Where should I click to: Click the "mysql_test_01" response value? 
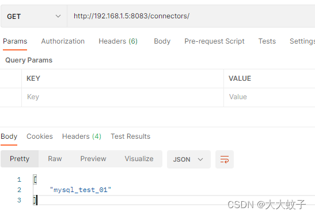[81, 190]
